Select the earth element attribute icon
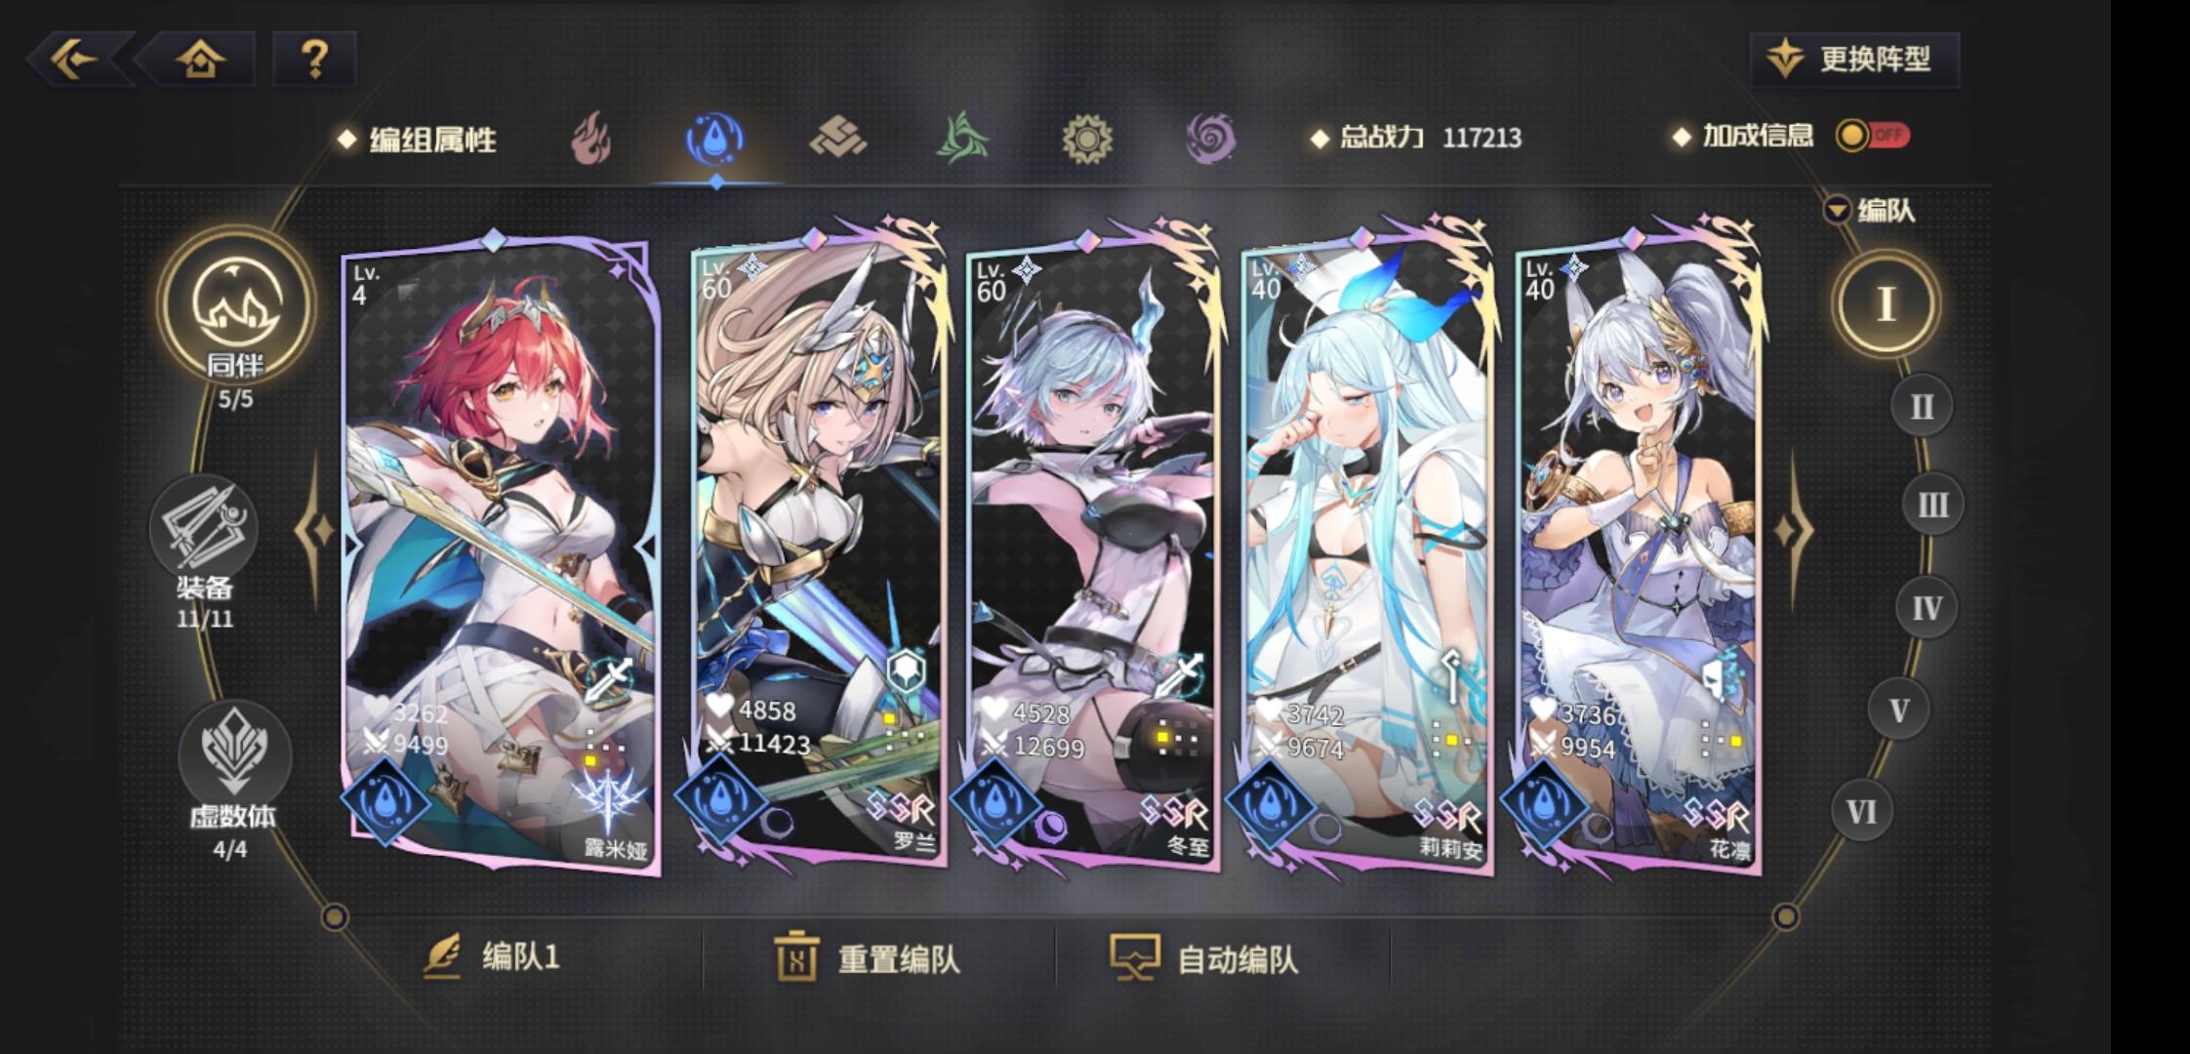The width and height of the screenshot is (2190, 1054). pyautogui.click(x=838, y=138)
